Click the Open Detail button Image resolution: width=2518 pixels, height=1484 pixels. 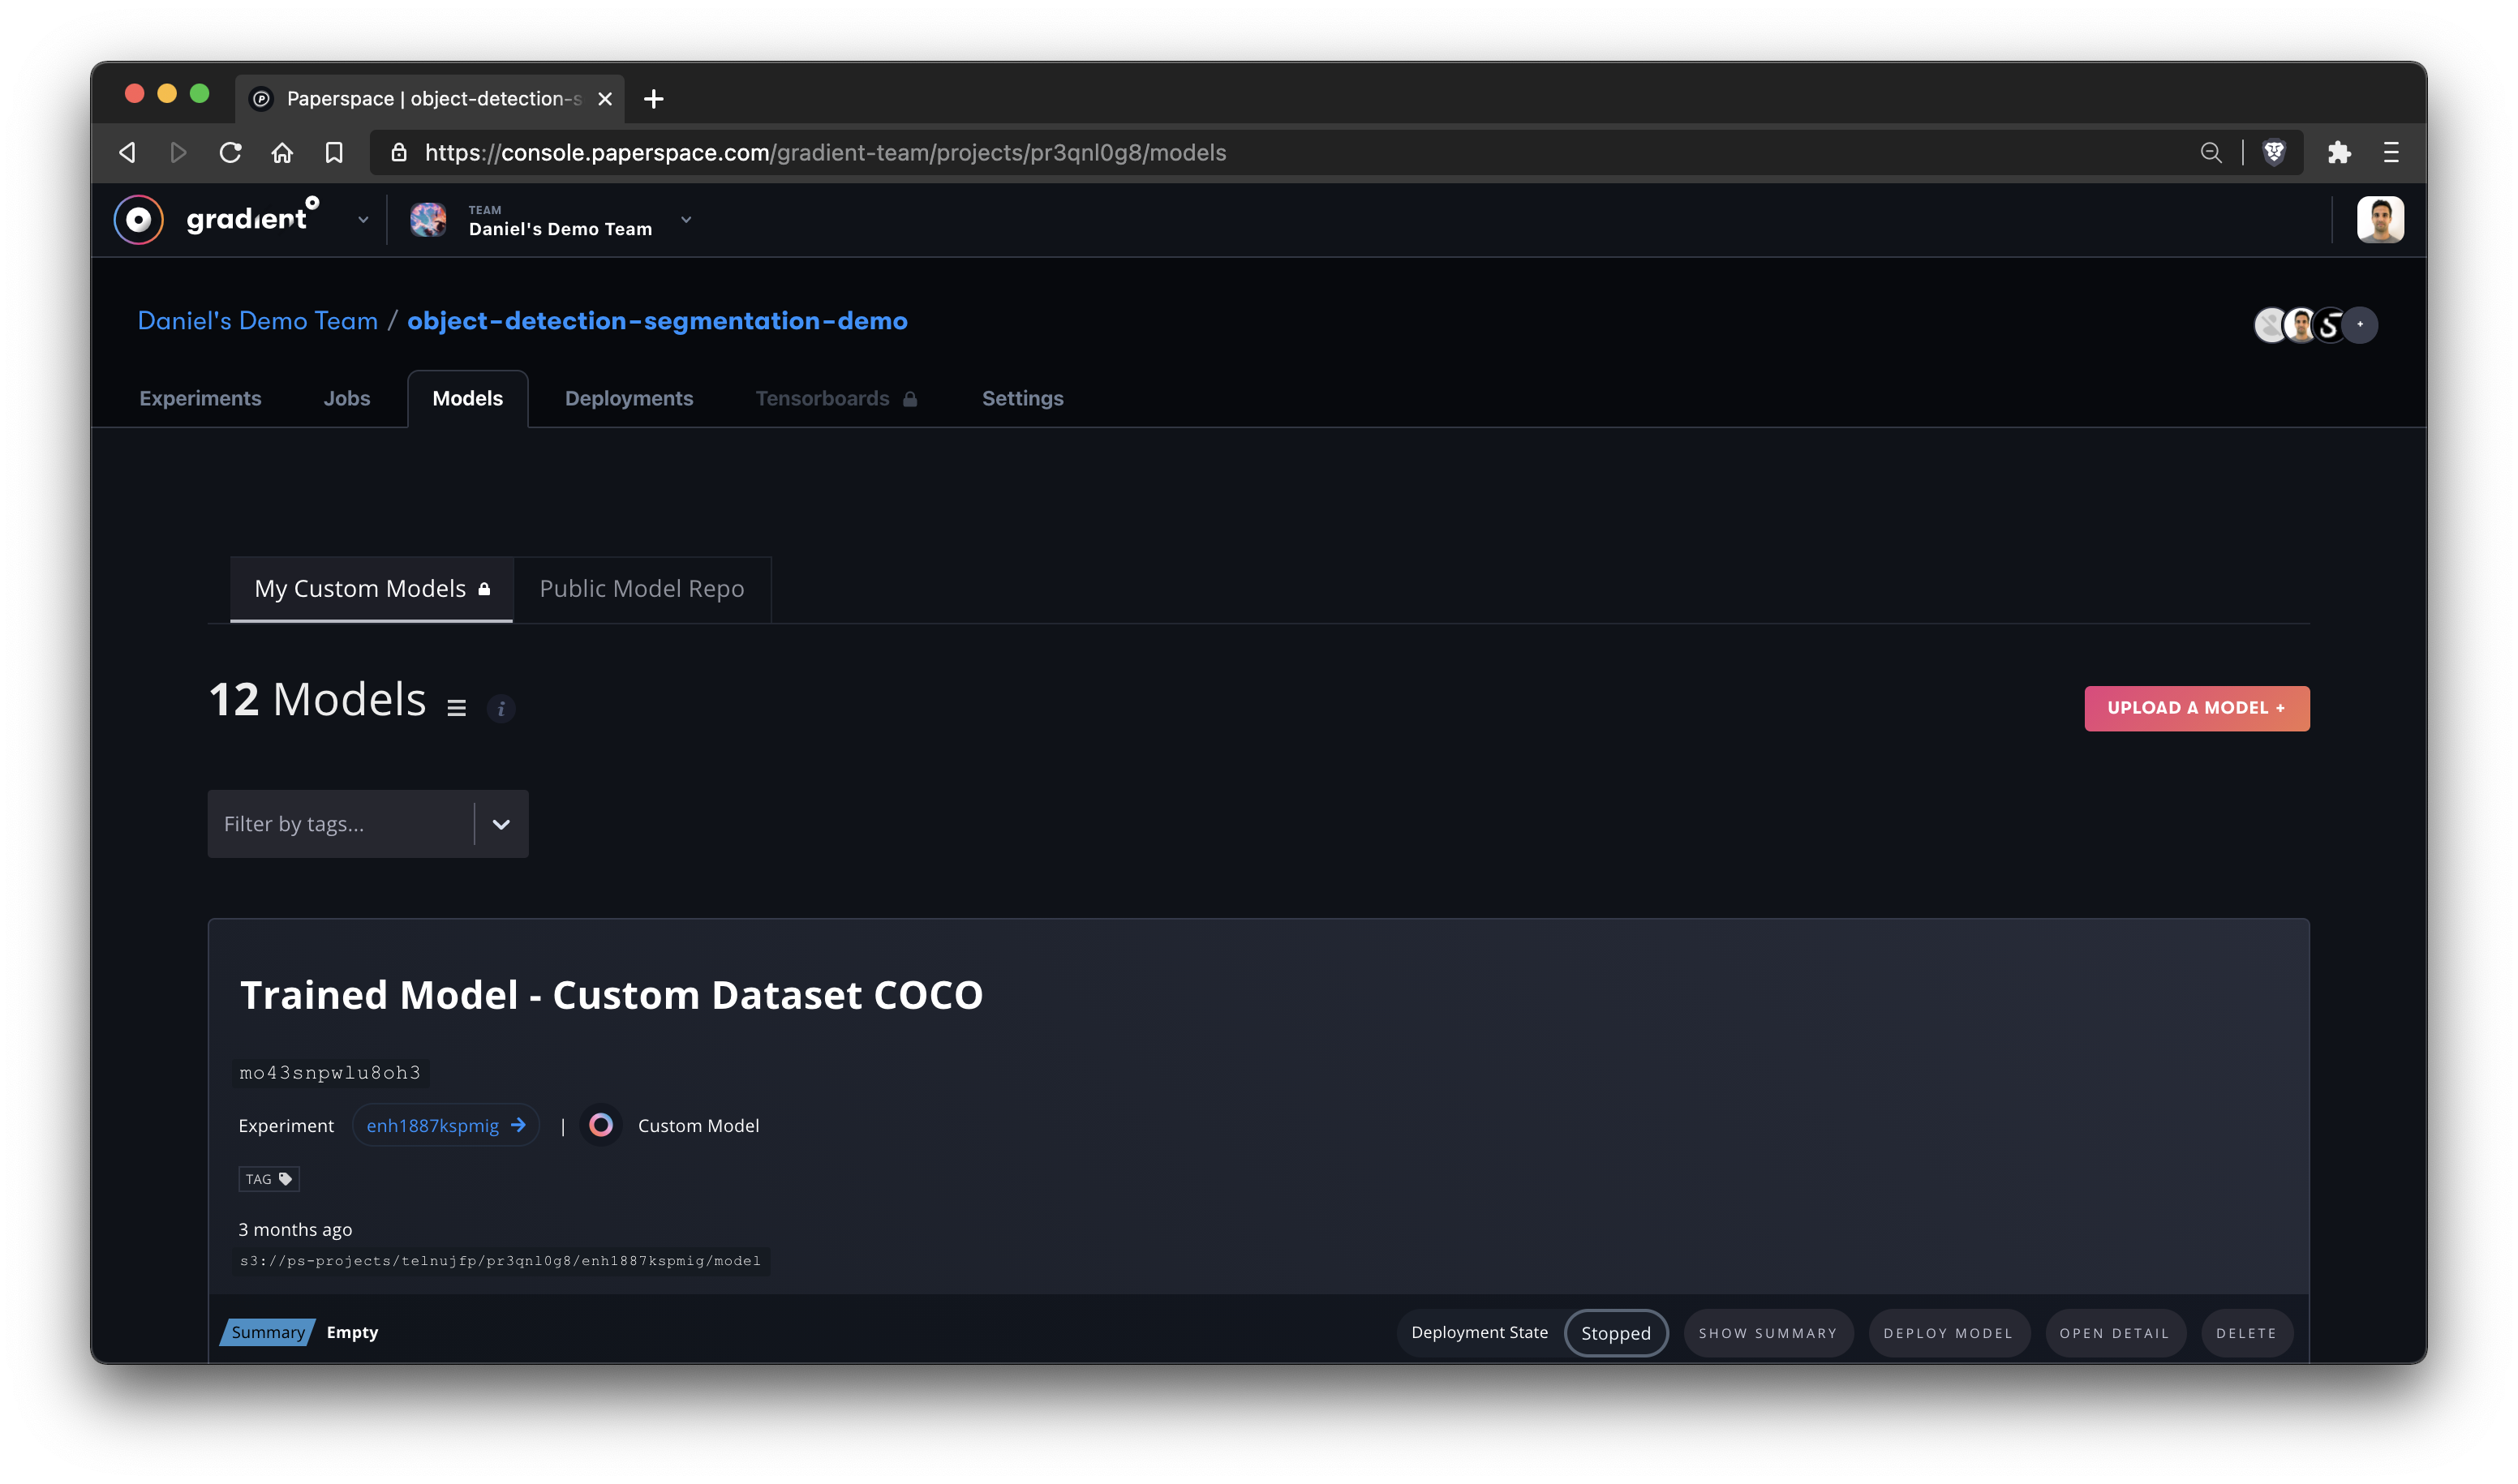coord(2114,1332)
